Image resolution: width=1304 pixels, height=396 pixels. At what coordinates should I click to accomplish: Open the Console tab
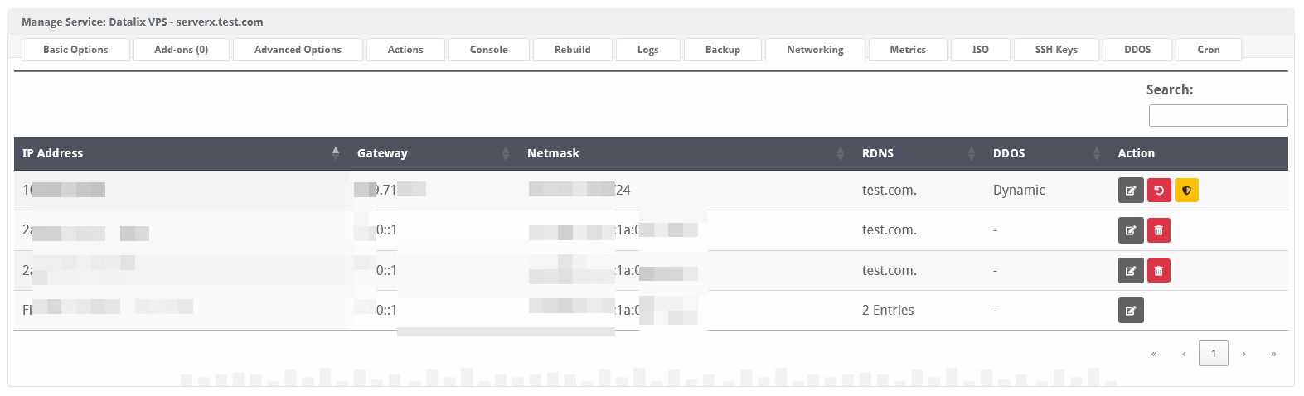(488, 50)
